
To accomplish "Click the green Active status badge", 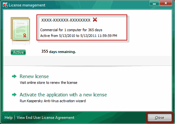I will [x=18, y=52].
